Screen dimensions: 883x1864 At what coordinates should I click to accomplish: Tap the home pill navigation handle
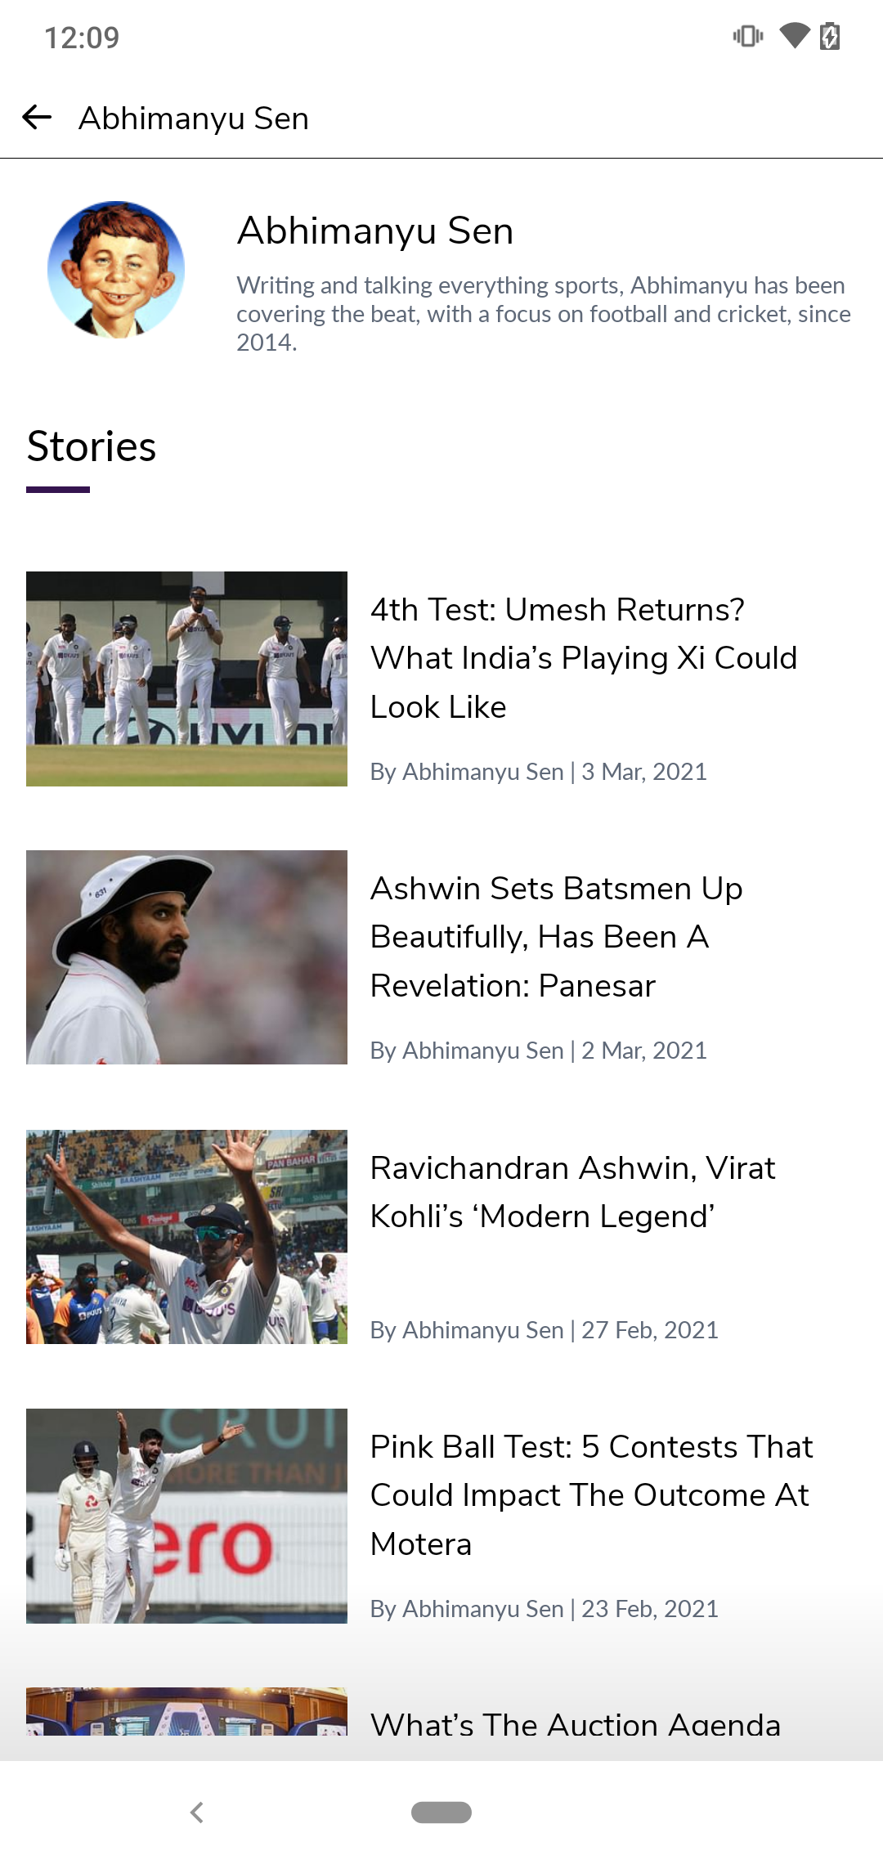click(441, 1812)
